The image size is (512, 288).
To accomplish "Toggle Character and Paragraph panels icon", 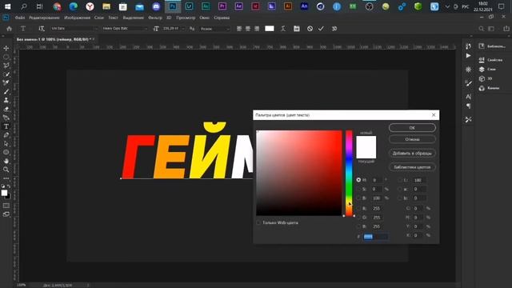I will pos(297,29).
